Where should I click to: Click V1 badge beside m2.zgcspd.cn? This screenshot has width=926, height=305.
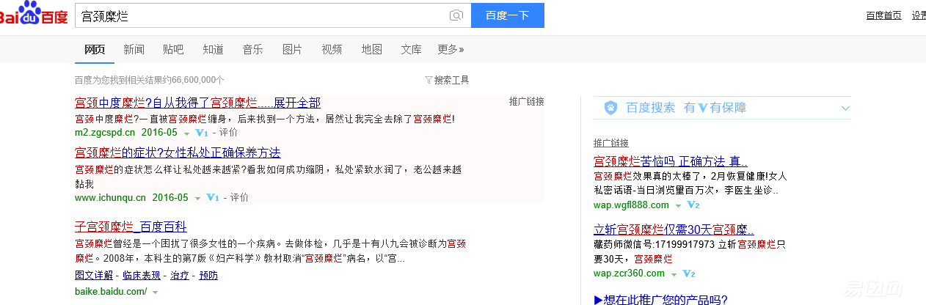(202, 133)
